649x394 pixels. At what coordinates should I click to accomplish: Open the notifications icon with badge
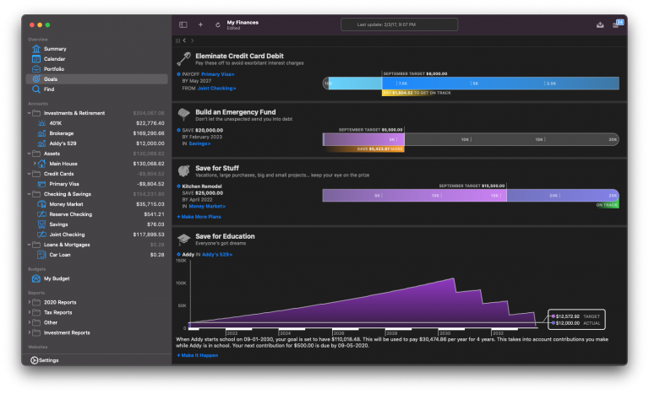(618, 24)
